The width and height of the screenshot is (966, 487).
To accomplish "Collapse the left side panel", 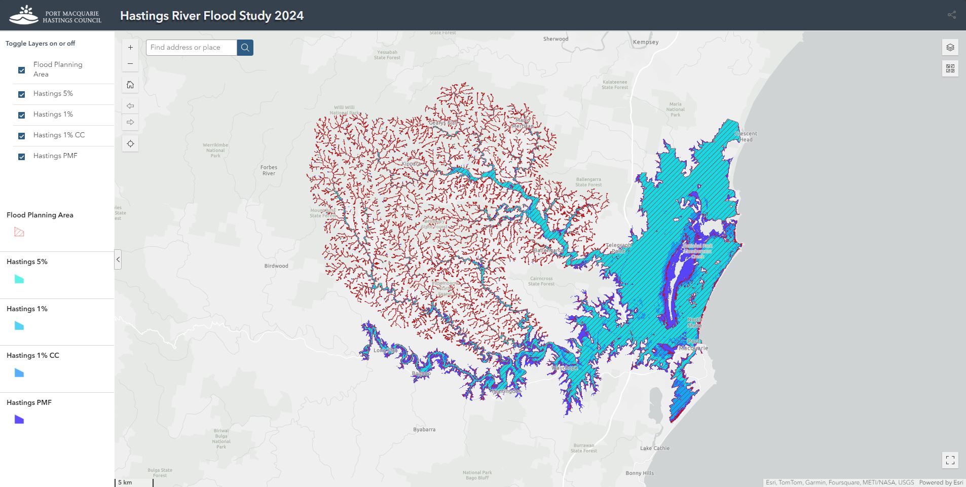I will click(118, 259).
